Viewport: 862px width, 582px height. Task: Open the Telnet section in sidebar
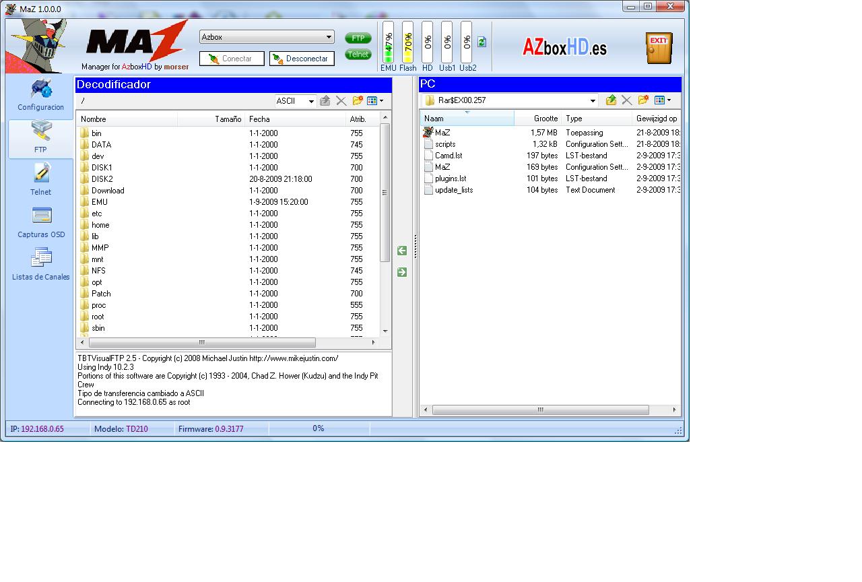click(40, 181)
